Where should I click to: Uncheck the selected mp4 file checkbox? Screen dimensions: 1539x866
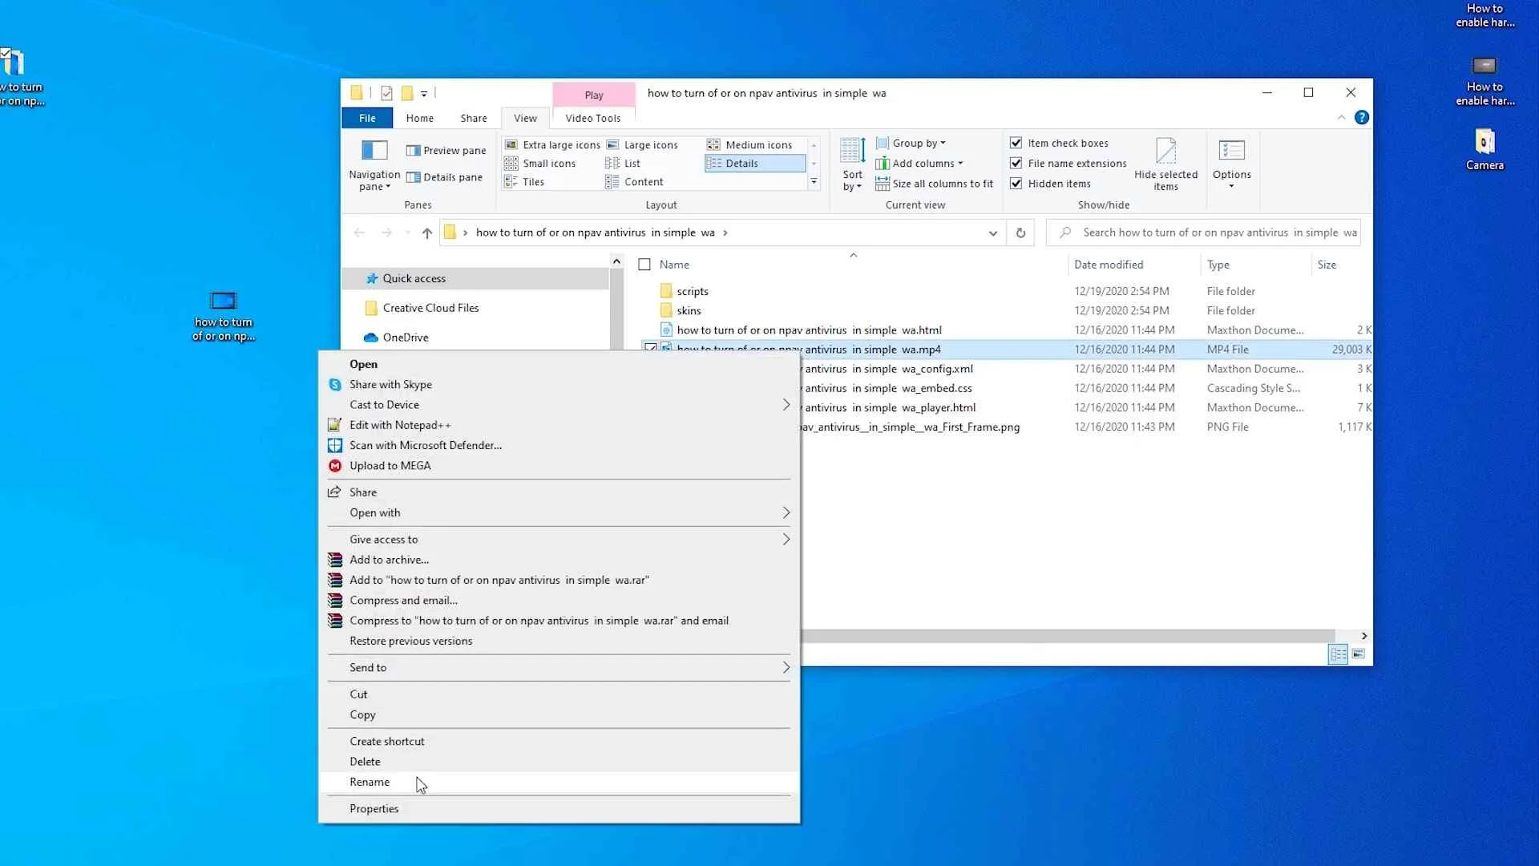pyautogui.click(x=651, y=349)
